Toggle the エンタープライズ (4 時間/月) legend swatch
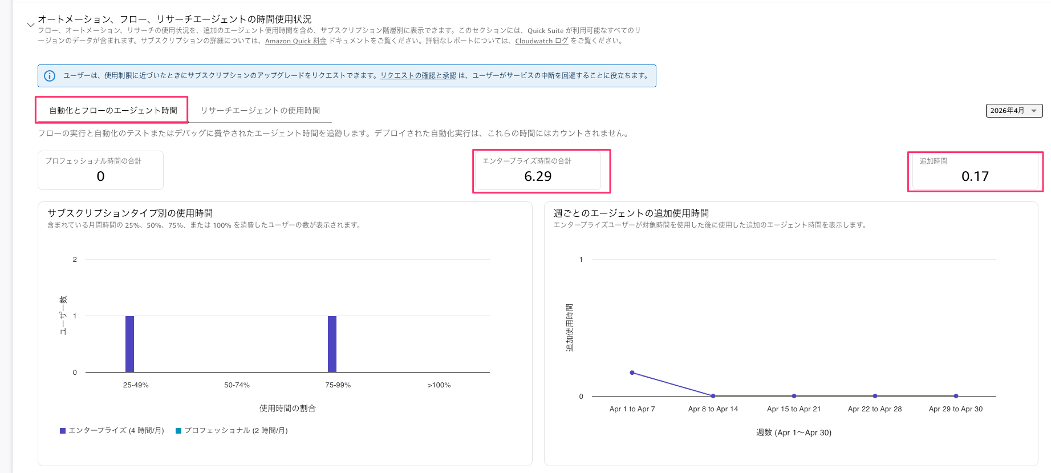 (x=63, y=431)
